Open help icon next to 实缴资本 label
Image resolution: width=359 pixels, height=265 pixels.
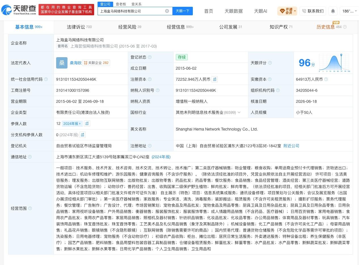tap(270, 79)
